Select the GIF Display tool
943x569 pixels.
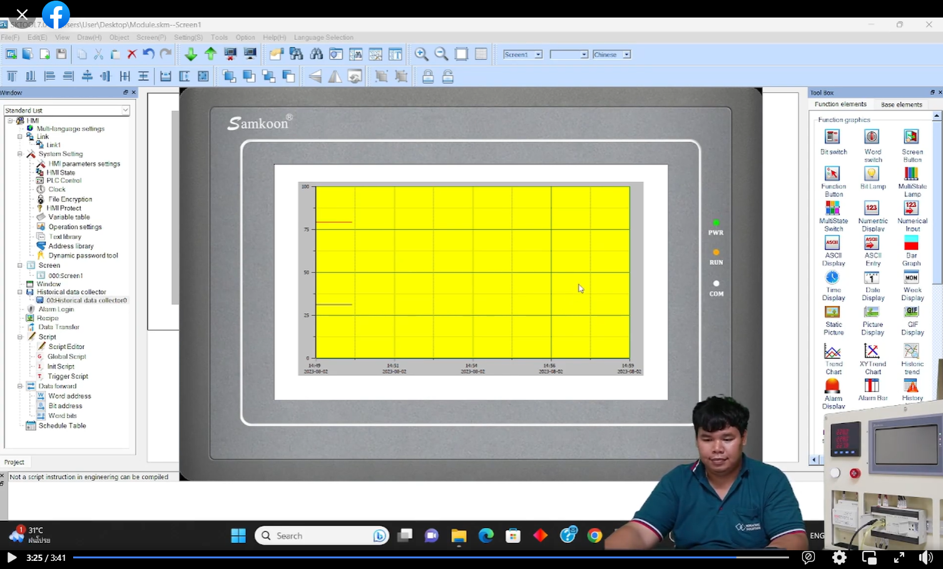[912, 320]
